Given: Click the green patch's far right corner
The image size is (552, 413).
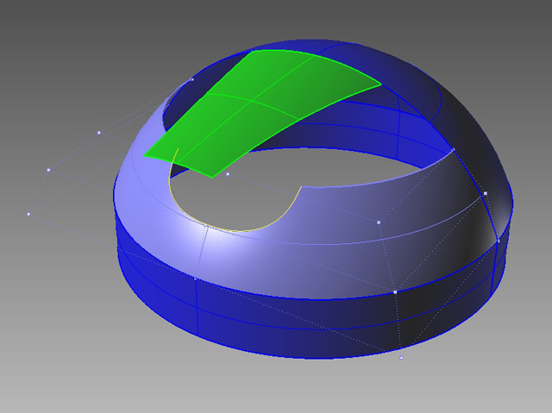Looking at the screenshot, I should pyautogui.click(x=380, y=84).
